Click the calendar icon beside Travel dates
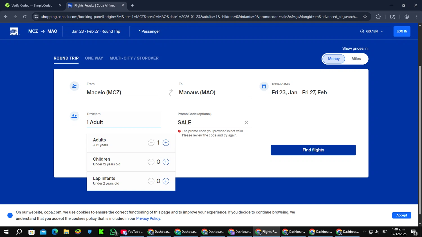 (x=264, y=86)
